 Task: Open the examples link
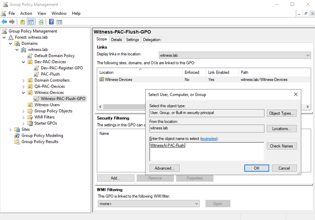[209, 139]
